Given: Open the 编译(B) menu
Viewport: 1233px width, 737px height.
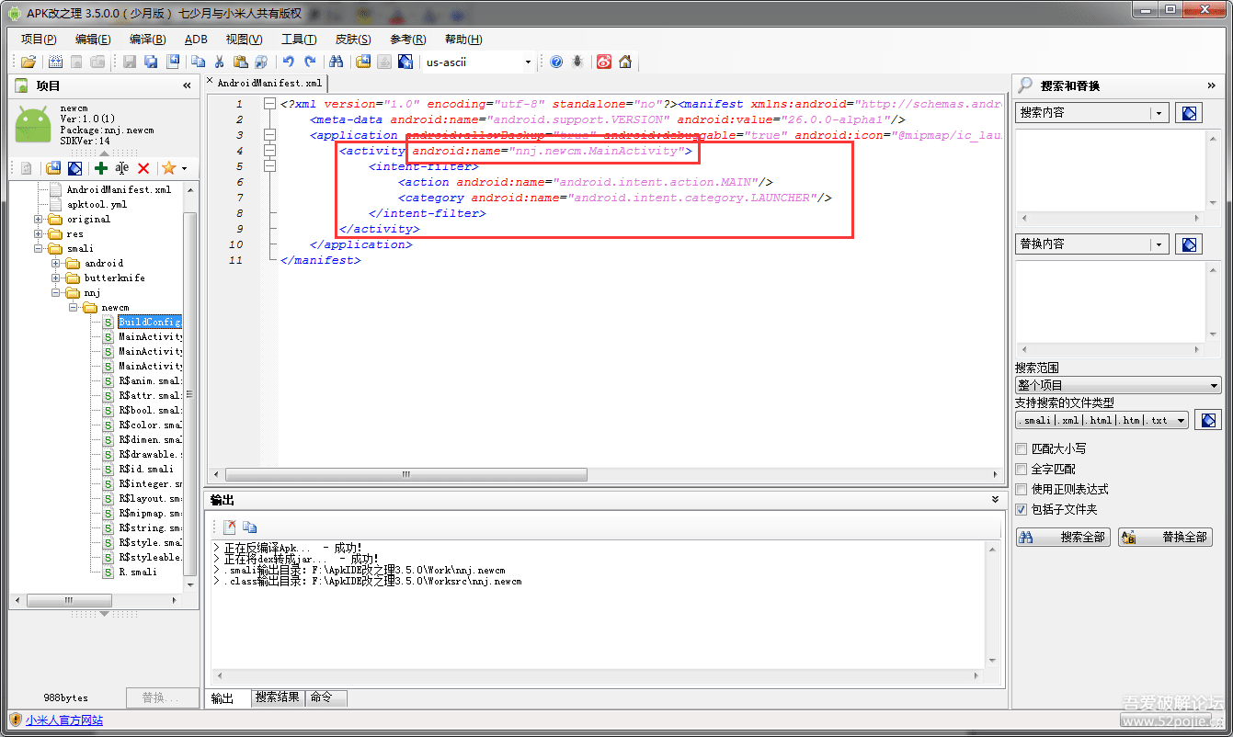Looking at the screenshot, I should pos(147,40).
